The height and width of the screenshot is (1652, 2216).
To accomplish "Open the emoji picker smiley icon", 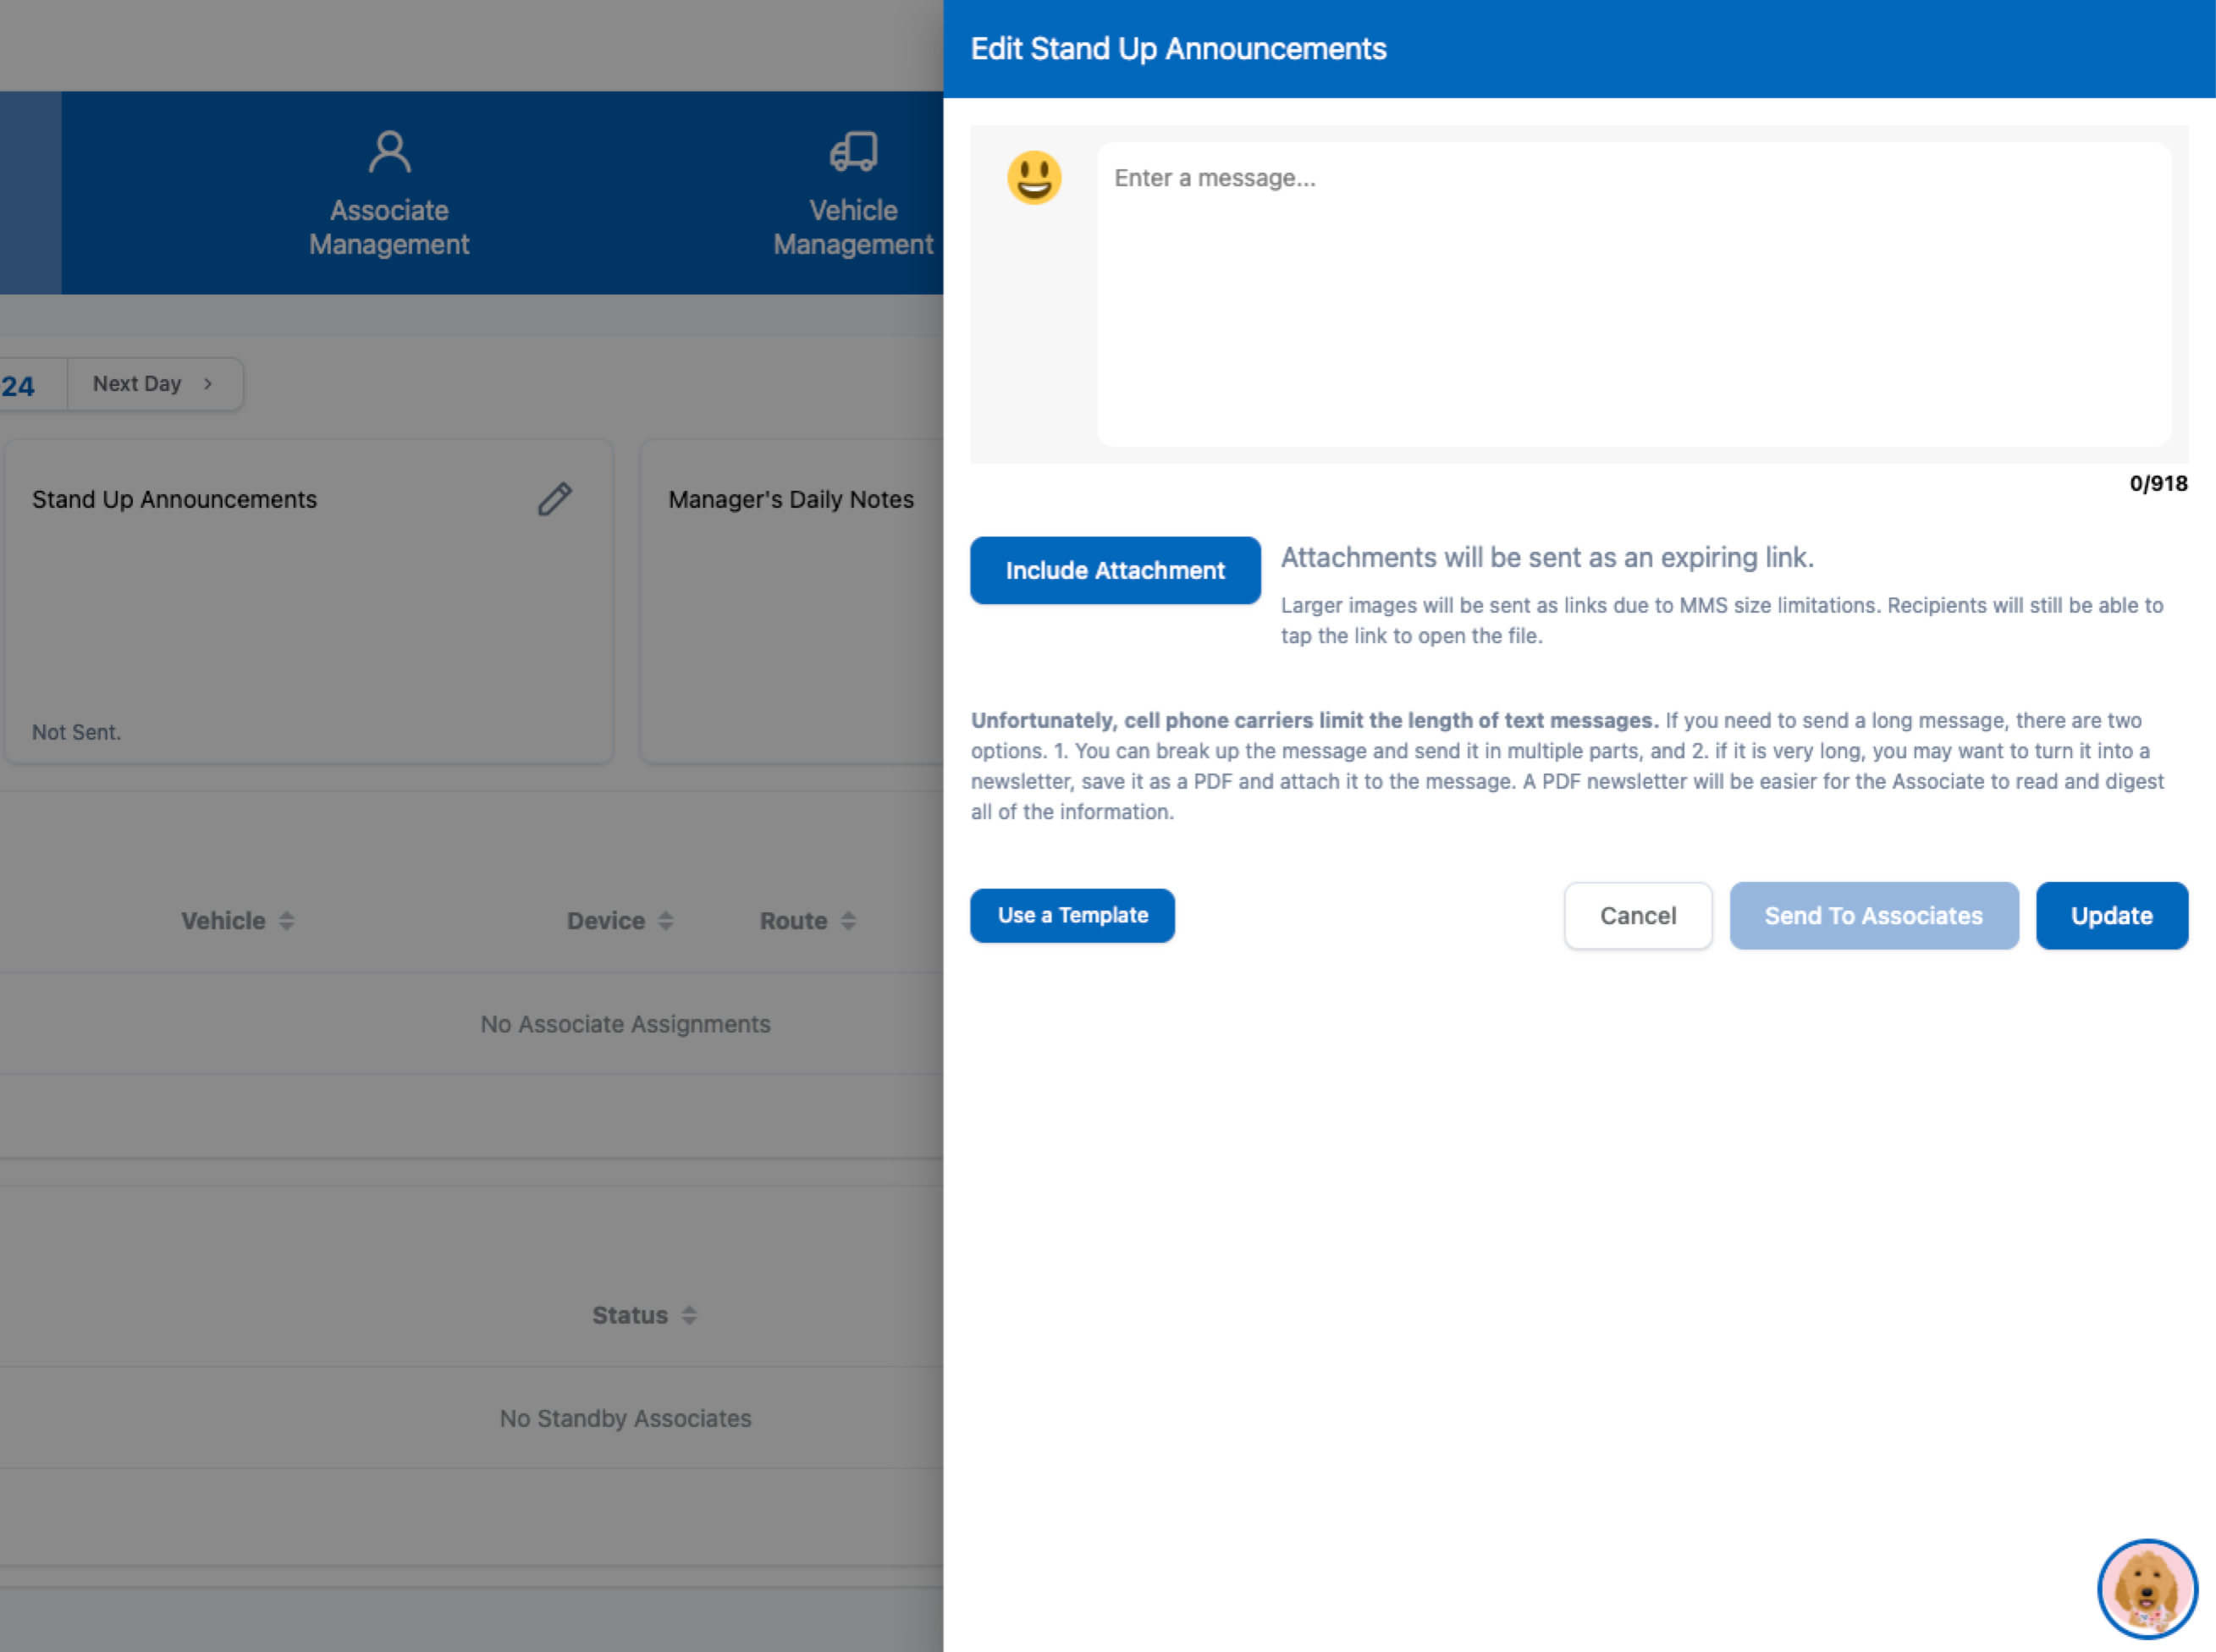I will point(1034,178).
